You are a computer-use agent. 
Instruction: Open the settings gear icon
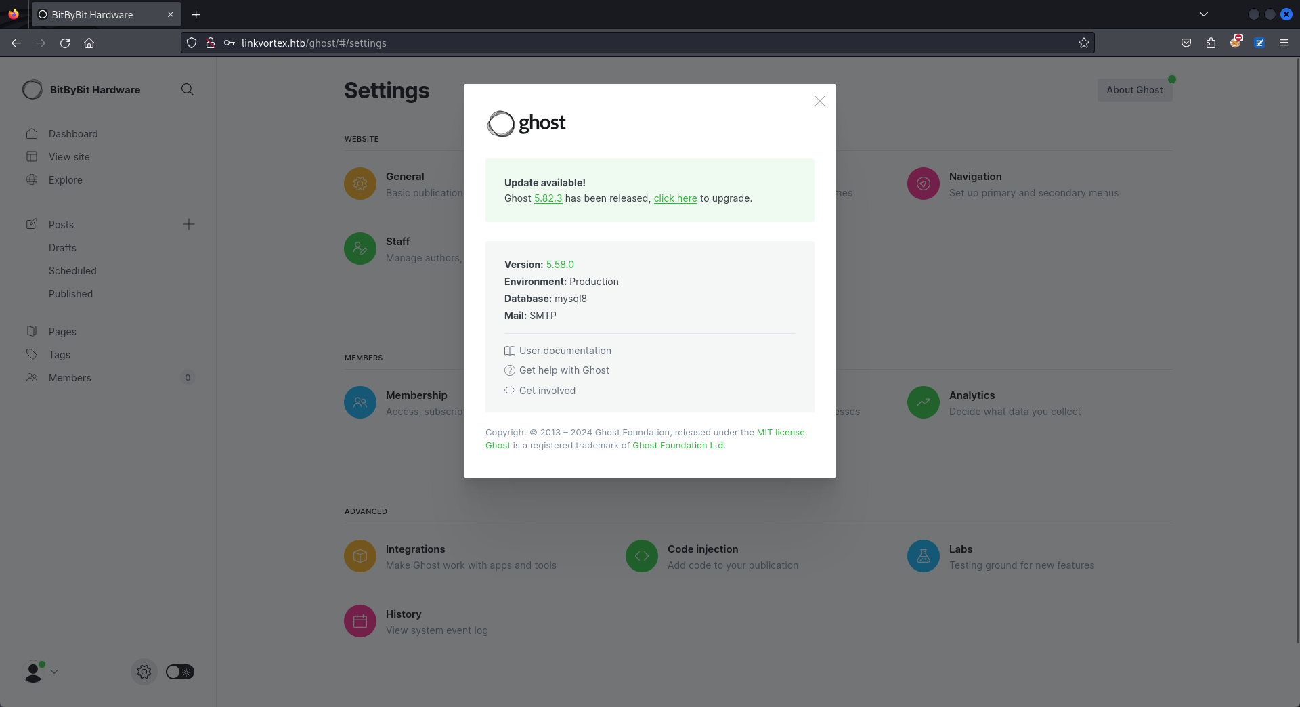coord(144,672)
